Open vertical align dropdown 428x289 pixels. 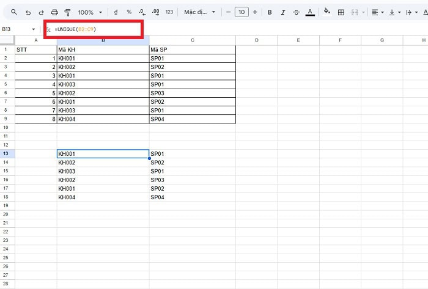click(x=395, y=12)
